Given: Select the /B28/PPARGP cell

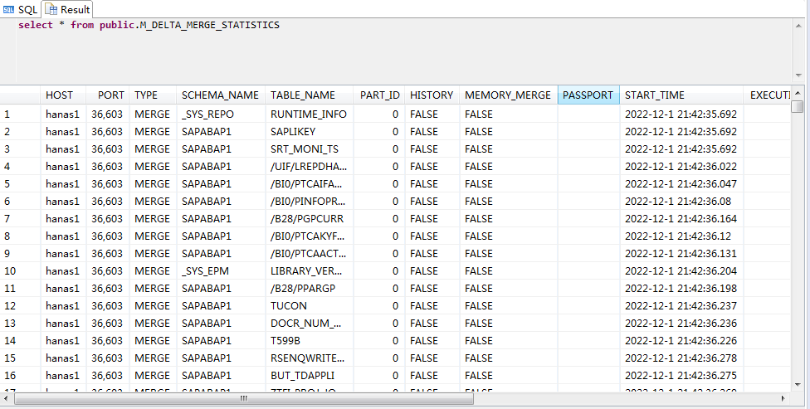Looking at the screenshot, I should pyautogui.click(x=309, y=289).
